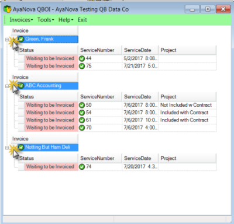Click the Invoice header above Green, Frank
This screenshot has height=224, width=234.
click(x=44, y=31)
